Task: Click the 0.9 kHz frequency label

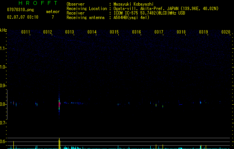Action: (3, 86)
